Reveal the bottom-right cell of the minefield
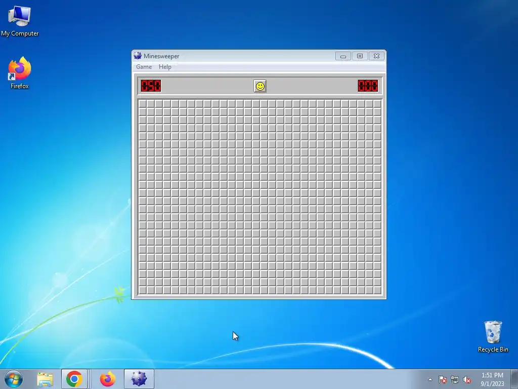Viewport: 518px width, 389px height. pyautogui.click(x=377, y=290)
